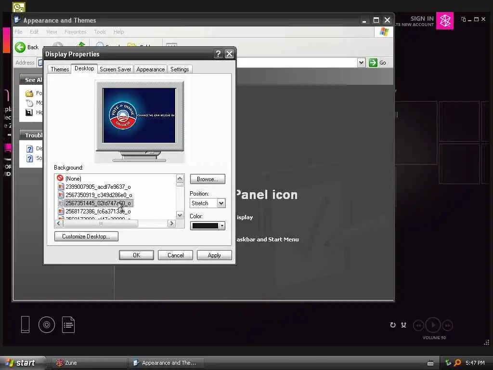Confirm with the OK button
The width and height of the screenshot is (493, 370).
coord(136,255)
